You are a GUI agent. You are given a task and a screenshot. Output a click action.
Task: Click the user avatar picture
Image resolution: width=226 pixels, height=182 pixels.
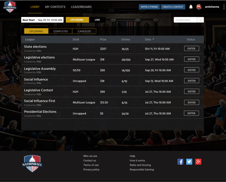(x=199, y=7)
